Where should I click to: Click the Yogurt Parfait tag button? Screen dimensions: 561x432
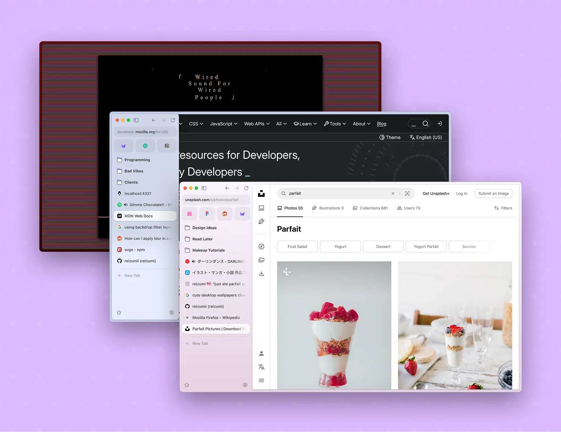426,247
